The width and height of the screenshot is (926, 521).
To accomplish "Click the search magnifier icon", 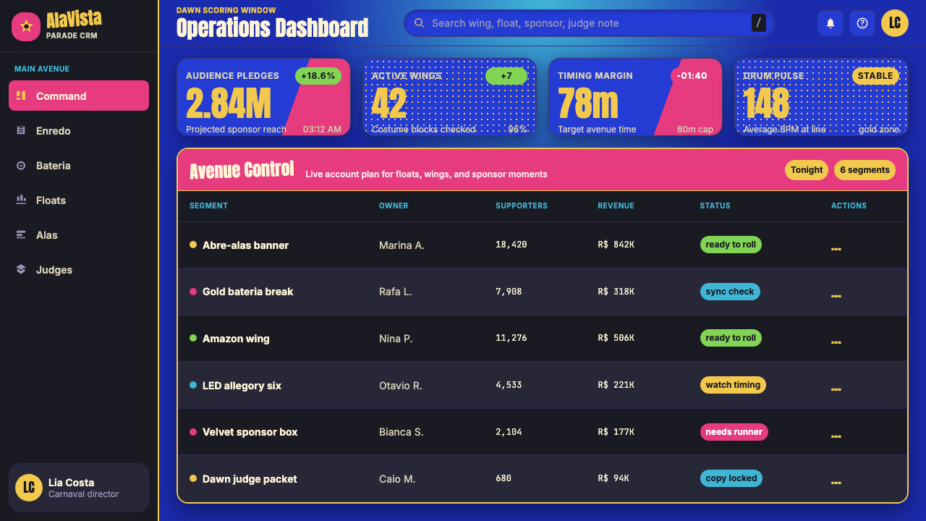I will pos(419,23).
